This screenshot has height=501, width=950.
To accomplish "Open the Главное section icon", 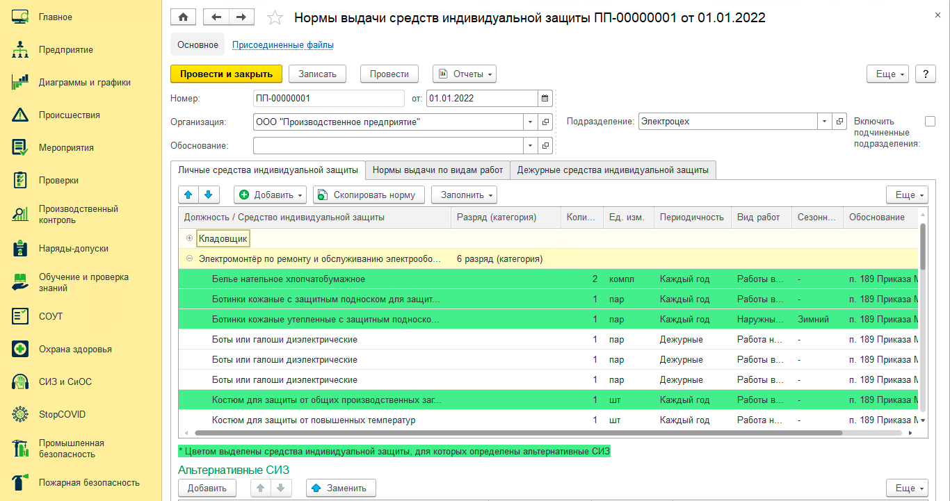I will [x=20, y=17].
